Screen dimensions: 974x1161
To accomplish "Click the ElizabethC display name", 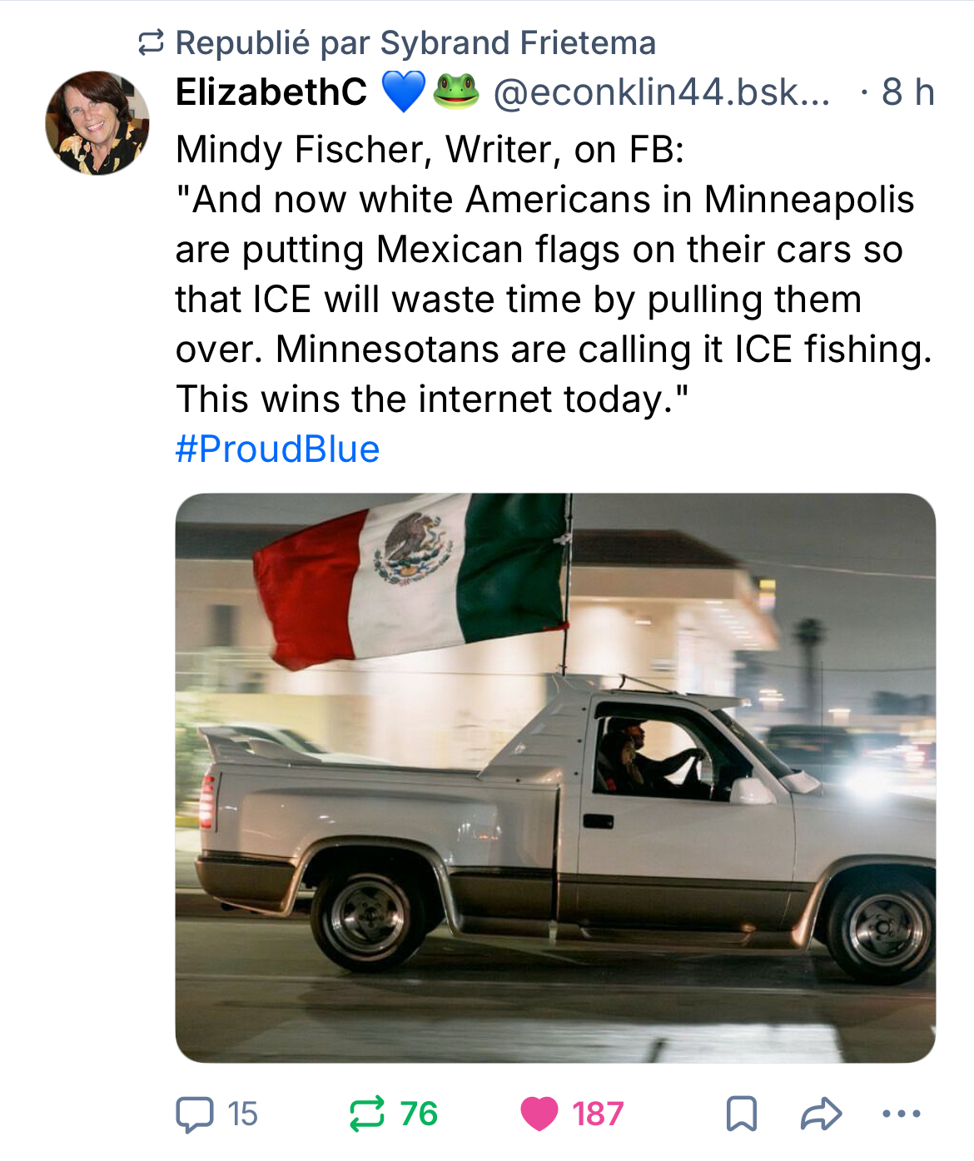I will 271,92.
